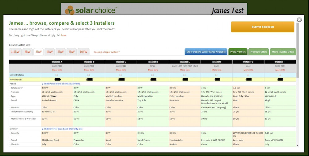This screenshot has width=309, height=156.
Task: Open More Info for Installer F
Action: pyautogui.click(x=217, y=70)
